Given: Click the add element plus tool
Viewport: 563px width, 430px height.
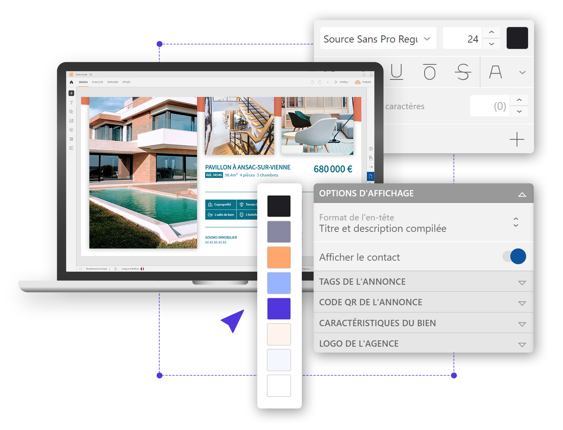Looking at the screenshot, I should 71,93.
